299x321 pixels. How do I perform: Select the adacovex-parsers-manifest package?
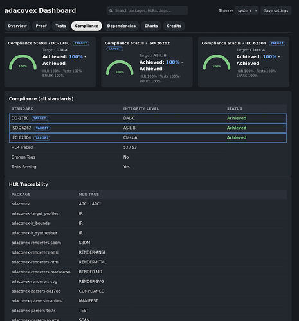pyautogui.click(x=37, y=301)
